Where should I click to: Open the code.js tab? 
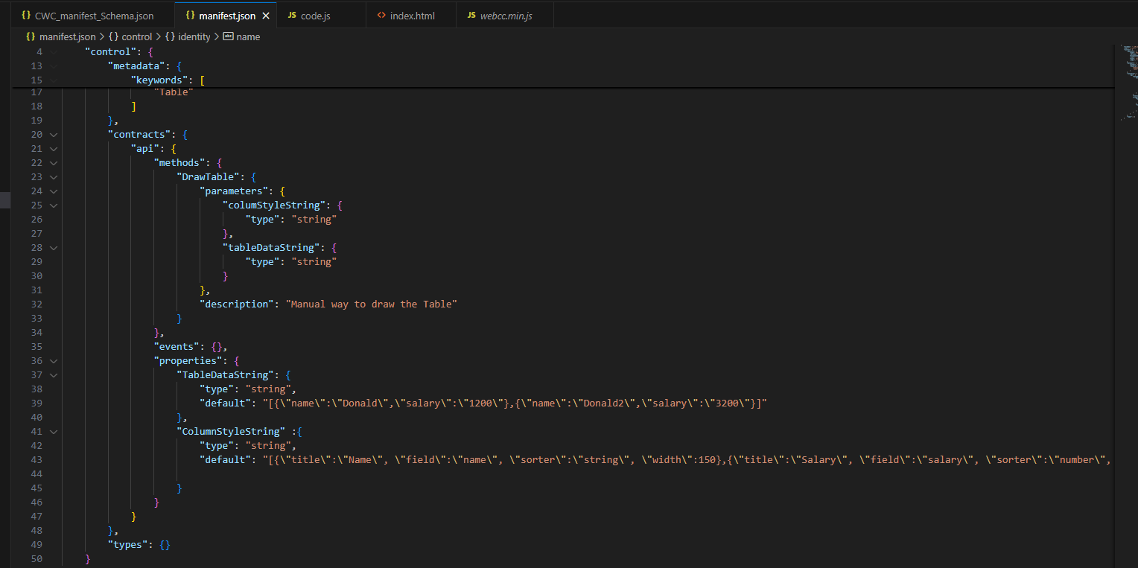(x=315, y=16)
